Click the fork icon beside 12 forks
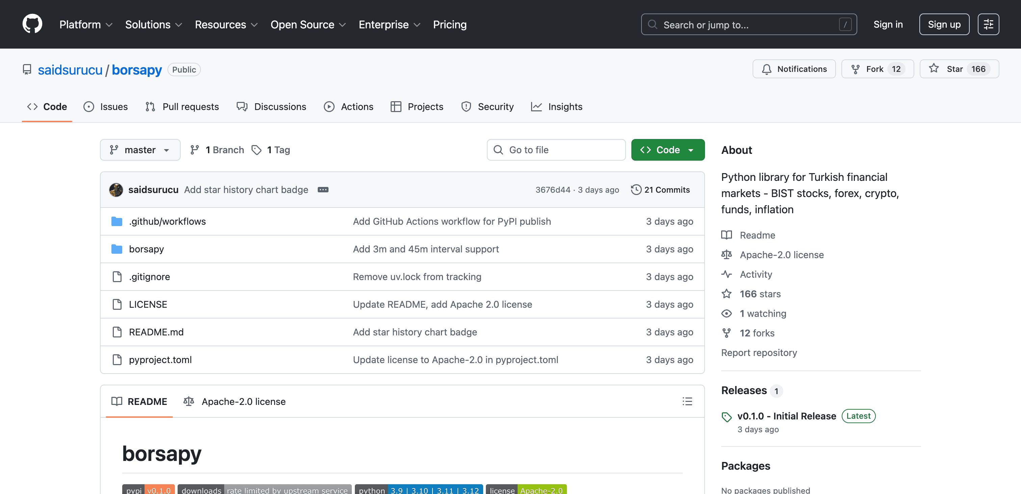 pyautogui.click(x=727, y=333)
